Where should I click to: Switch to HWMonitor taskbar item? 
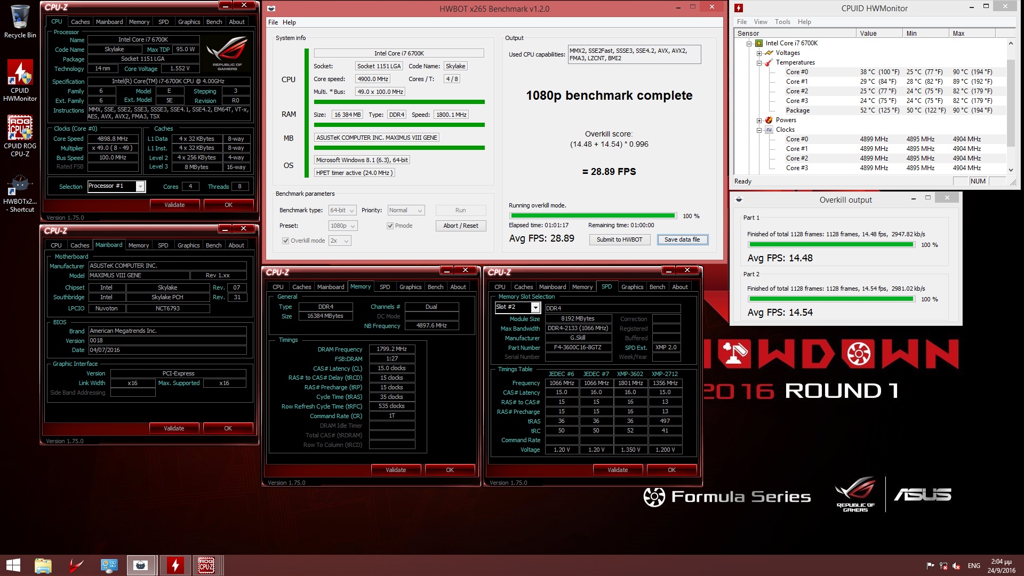pyautogui.click(x=175, y=565)
